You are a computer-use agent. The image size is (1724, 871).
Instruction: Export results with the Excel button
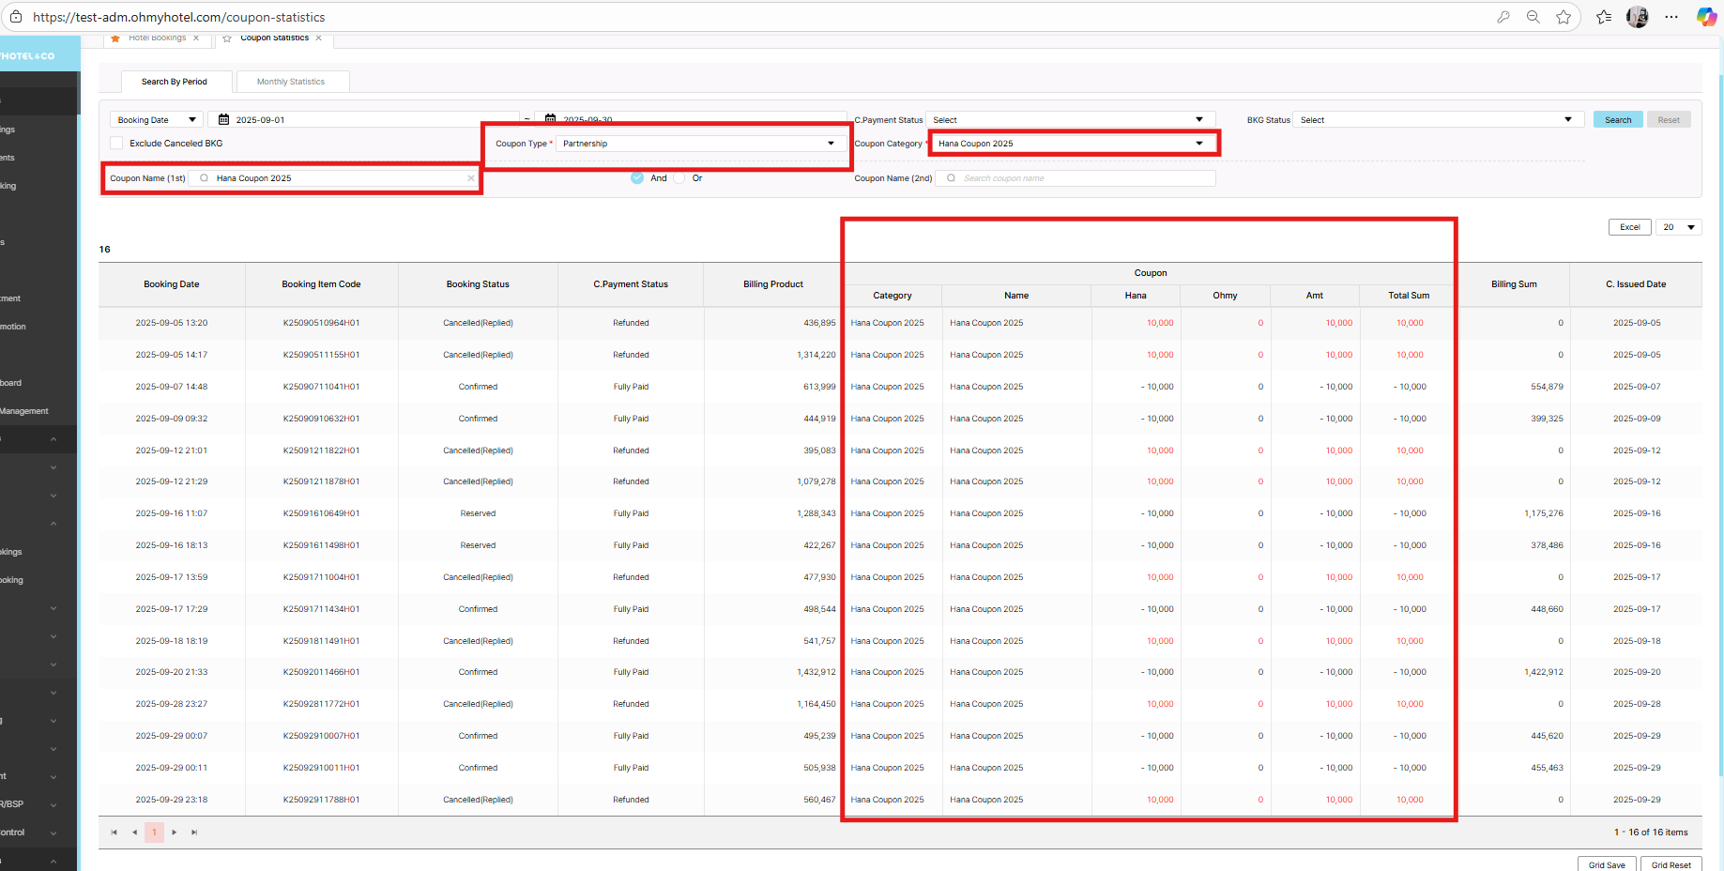click(1629, 227)
